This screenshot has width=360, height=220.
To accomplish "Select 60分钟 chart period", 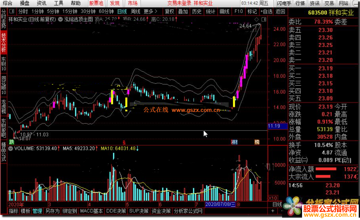I will coord(106,11).
